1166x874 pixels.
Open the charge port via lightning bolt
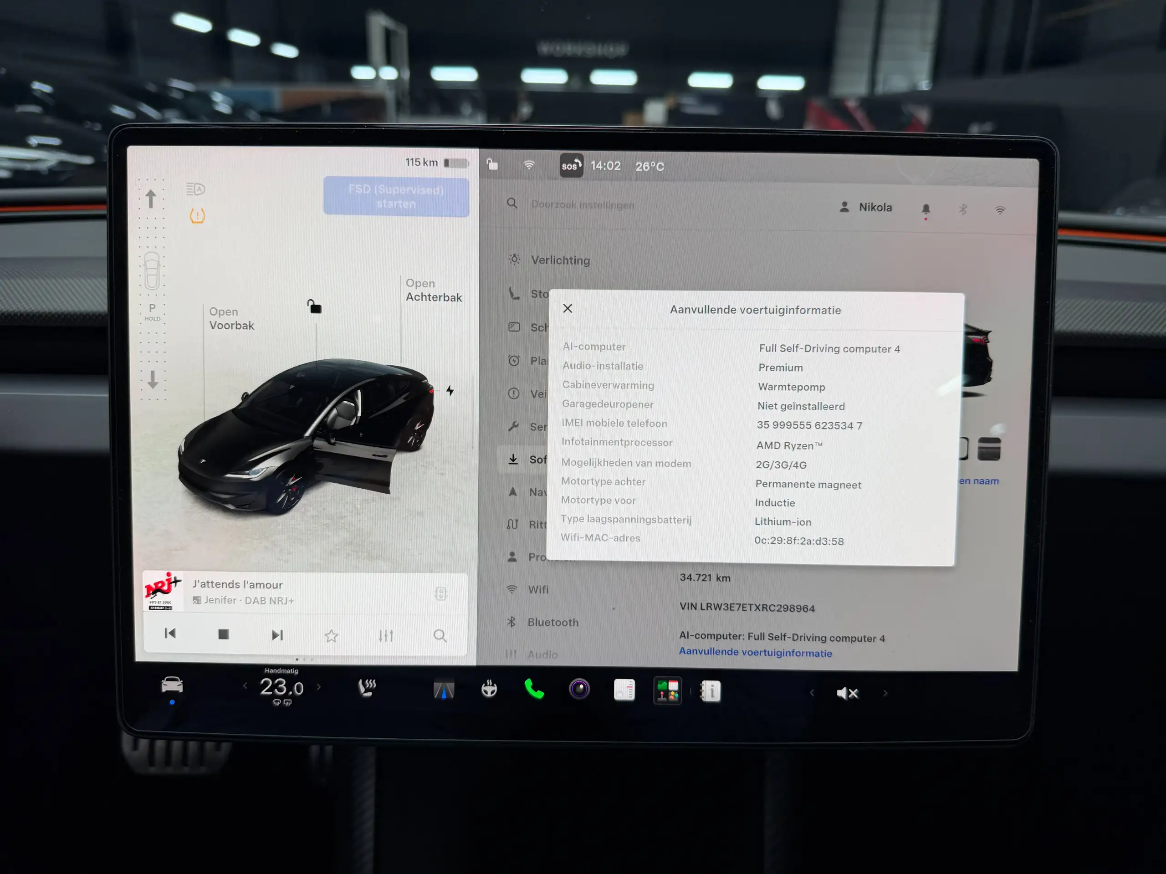tap(450, 391)
